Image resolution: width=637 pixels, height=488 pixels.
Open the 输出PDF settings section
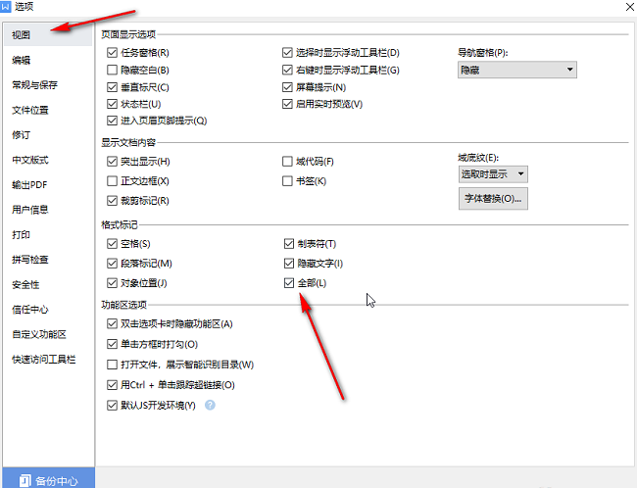(x=30, y=184)
